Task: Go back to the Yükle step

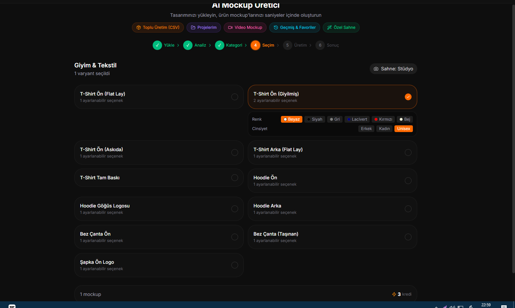Action: tap(163, 45)
